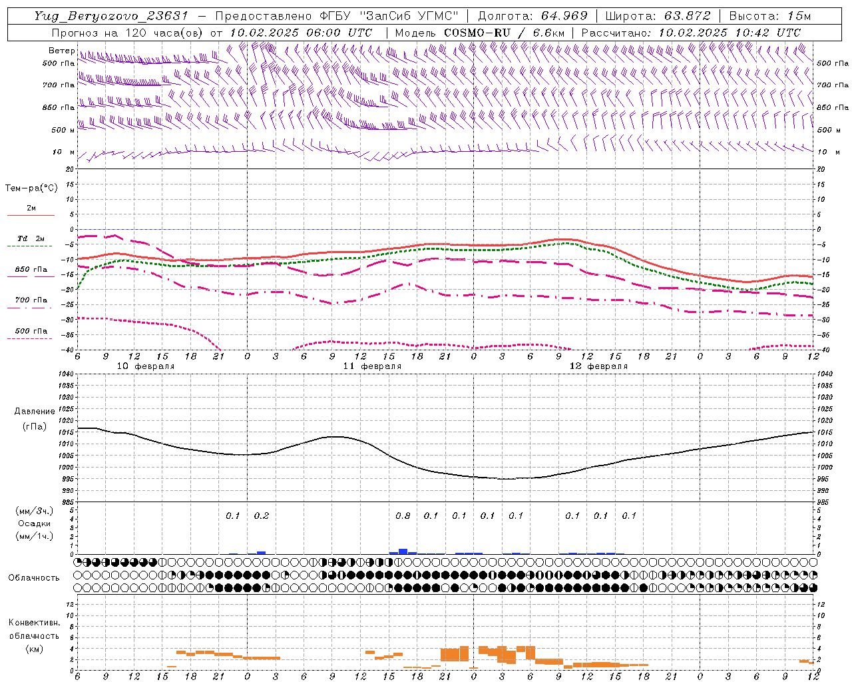Click the Тем-ра(°C) axis title
Image resolution: width=852 pixels, height=682 pixels.
pos(31,188)
